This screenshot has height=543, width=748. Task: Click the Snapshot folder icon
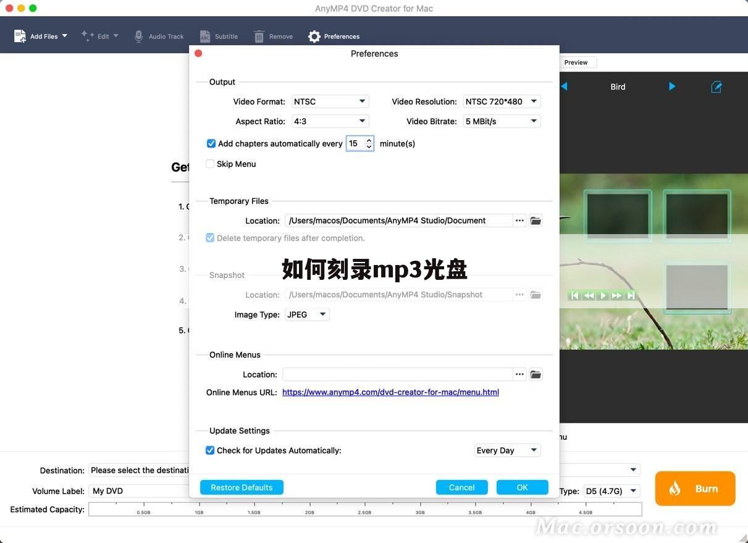(x=536, y=295)
